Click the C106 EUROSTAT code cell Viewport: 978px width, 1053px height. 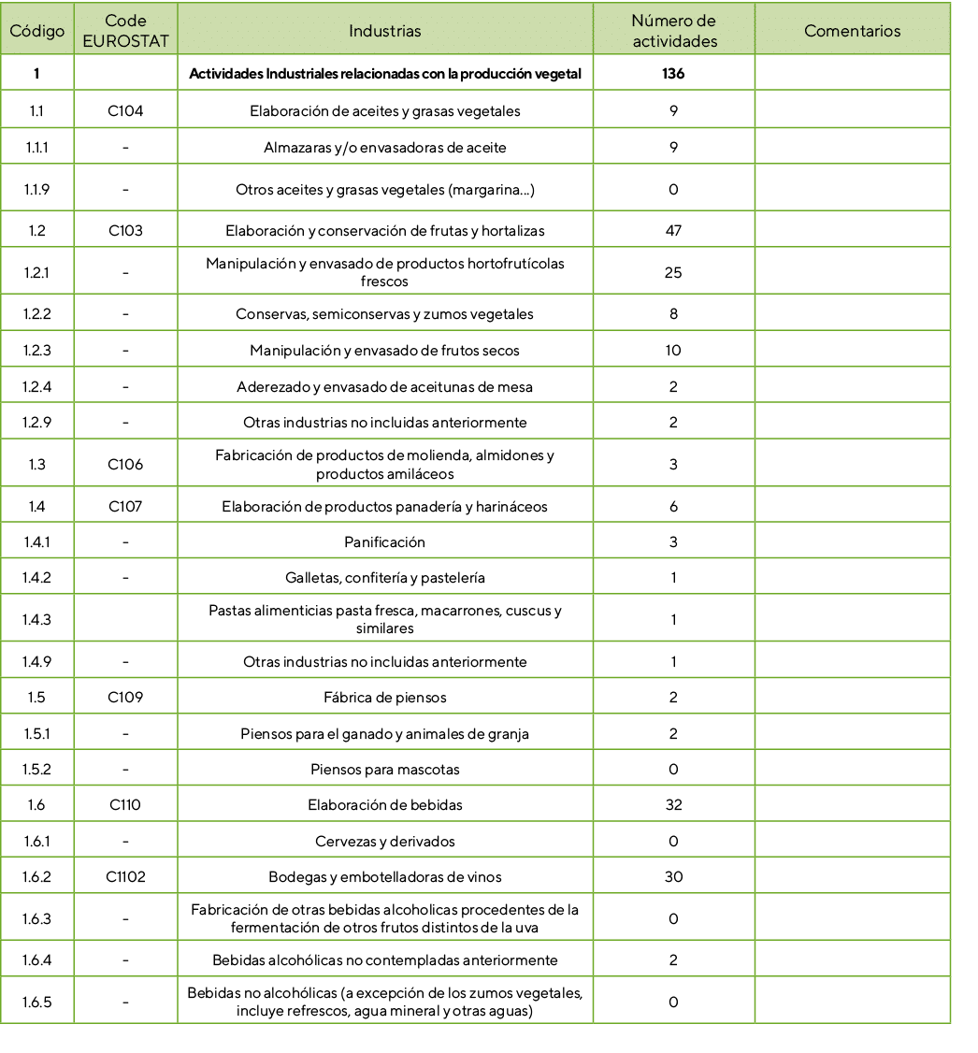point(125,465)
